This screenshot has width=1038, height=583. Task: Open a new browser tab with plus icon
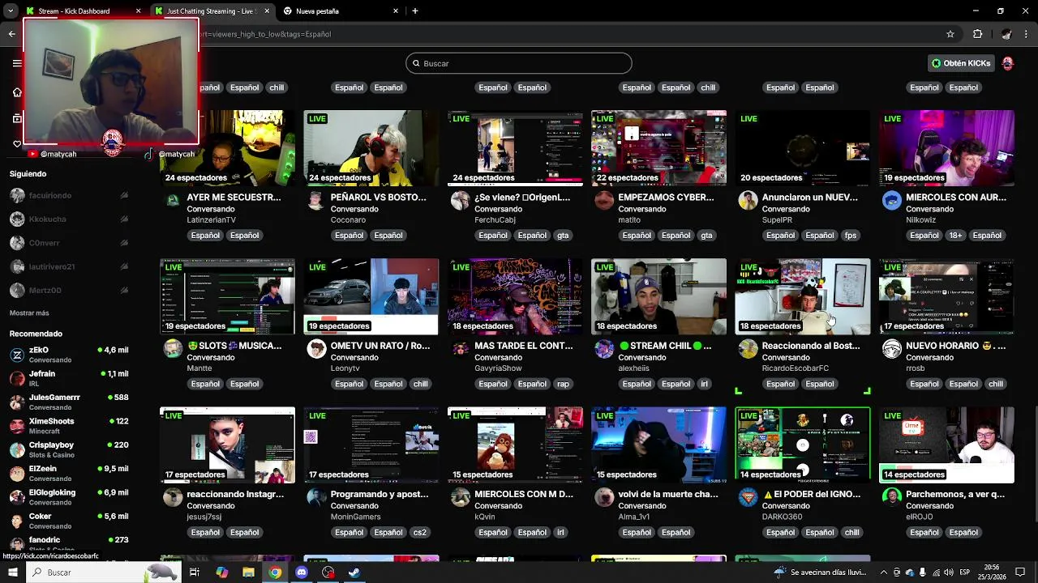pyautogui.click(x=415, y=11)
